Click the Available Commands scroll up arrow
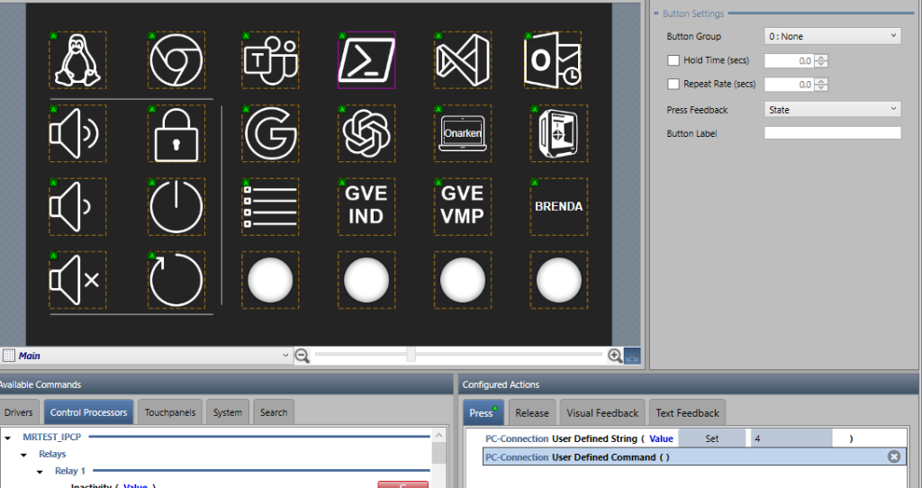This screenshot has width=922, height=488. pos(438,435)
